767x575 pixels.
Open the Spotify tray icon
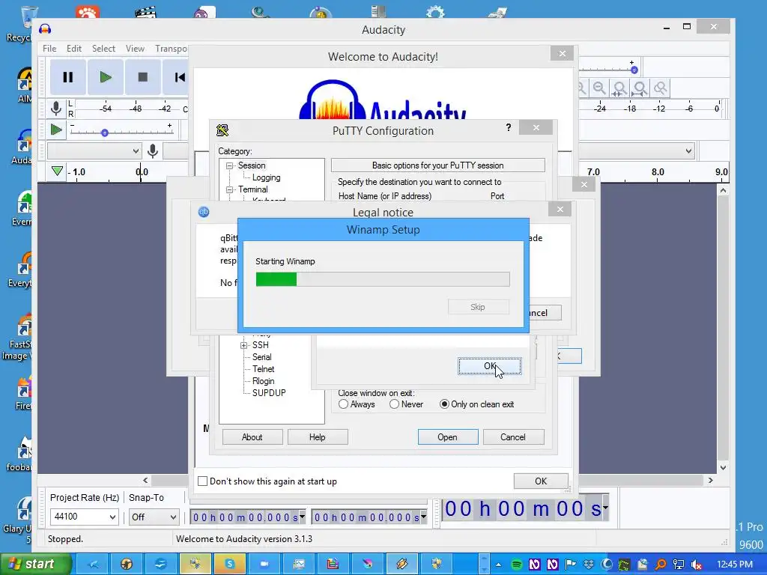click(x=517, y=565)
